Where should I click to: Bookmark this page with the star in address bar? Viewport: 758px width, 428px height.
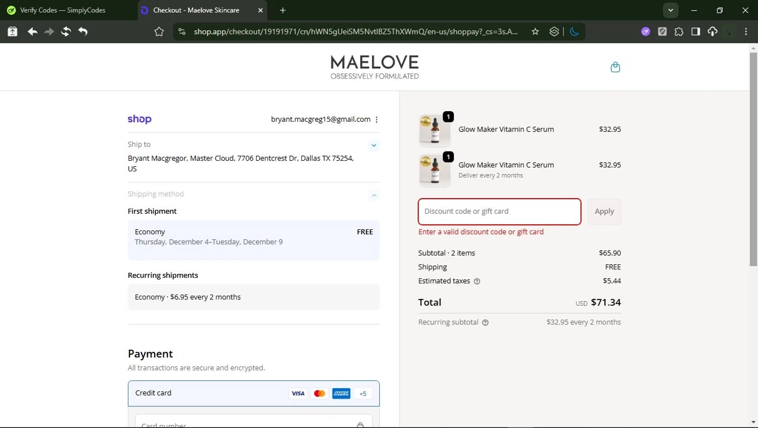point(535,32)
